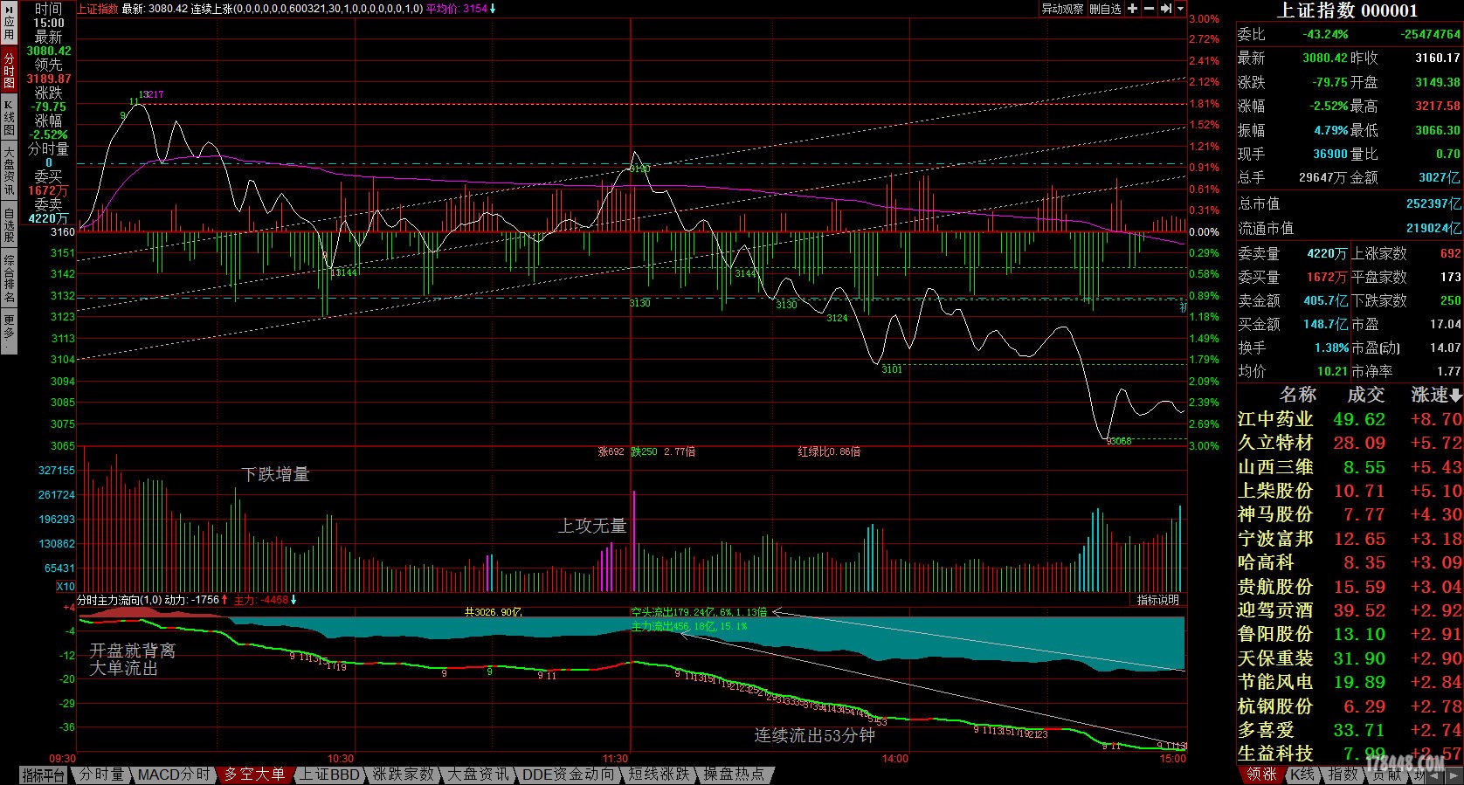Open 异动观察 from the chart top bar
The image size is (1464, 785).
click(x=1062, y=9)
